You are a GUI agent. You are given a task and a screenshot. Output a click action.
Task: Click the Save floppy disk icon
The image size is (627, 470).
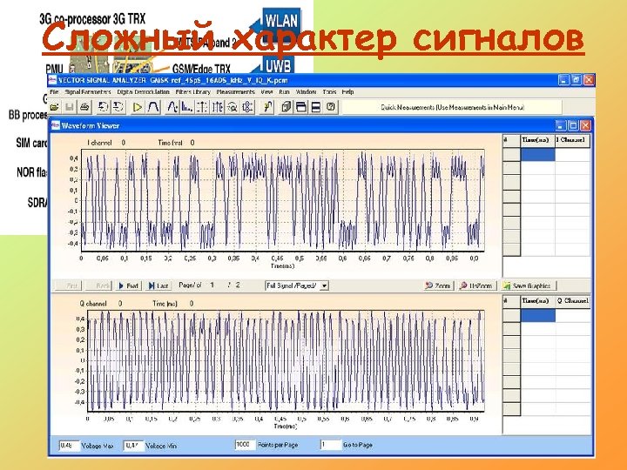pyautogui.click(x=69, y=107)
